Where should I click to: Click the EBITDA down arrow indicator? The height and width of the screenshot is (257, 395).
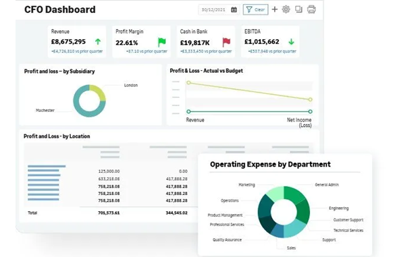coord(291,42)
